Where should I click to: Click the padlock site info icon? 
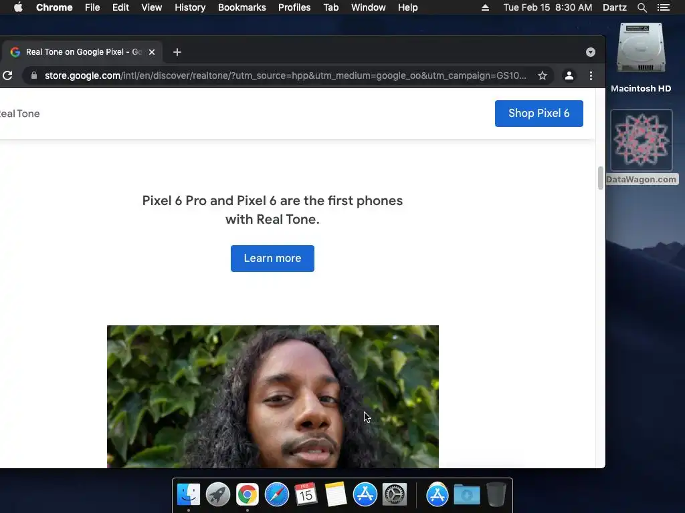33,75
